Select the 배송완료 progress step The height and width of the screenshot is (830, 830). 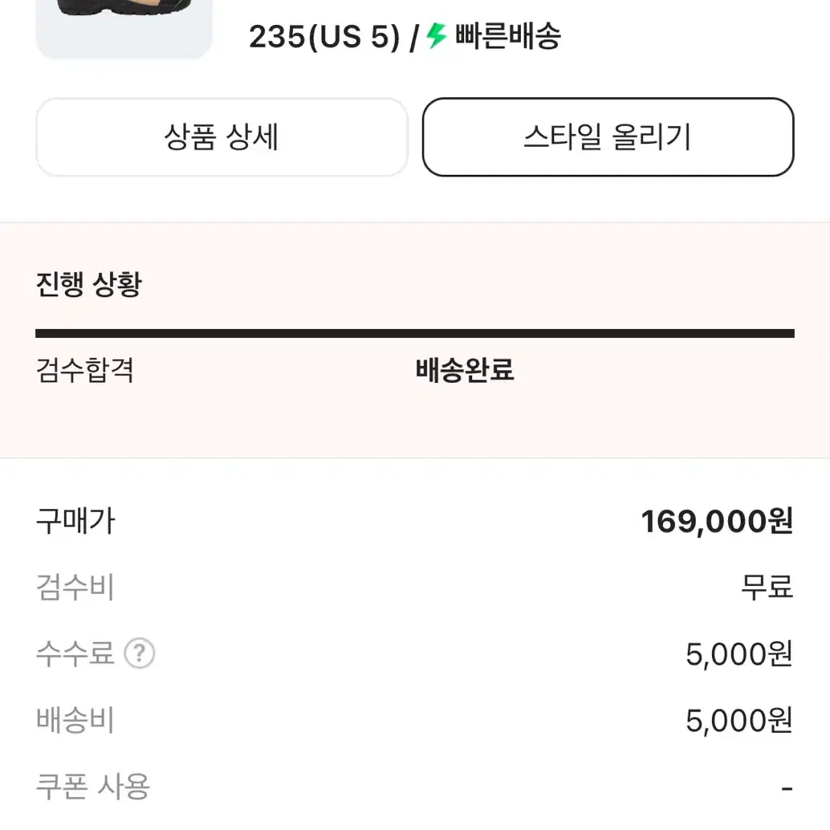point(464,369)
